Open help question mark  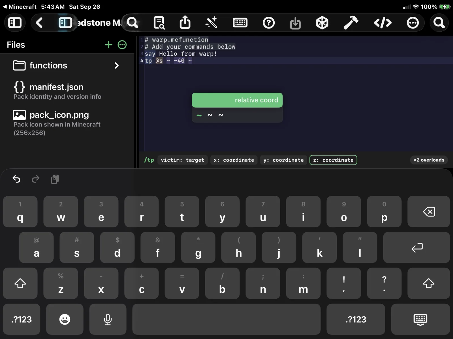(269, 23)
